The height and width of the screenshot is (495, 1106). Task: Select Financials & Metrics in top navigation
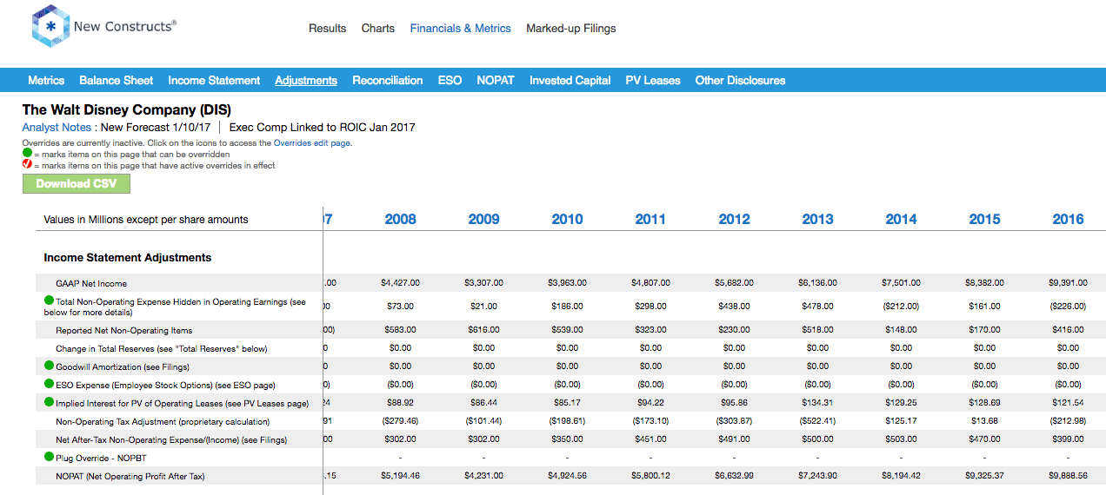pos(461,28)
